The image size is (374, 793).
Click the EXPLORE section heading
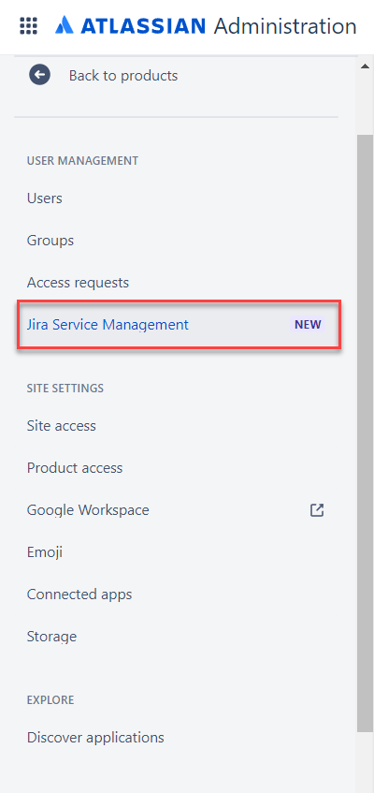click(50, 700)
